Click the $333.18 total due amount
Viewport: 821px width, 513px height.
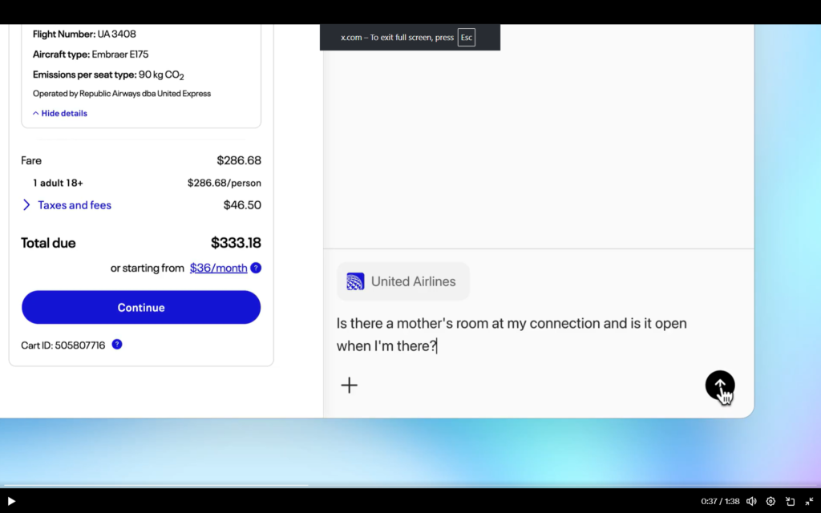[x=236, y=243]
